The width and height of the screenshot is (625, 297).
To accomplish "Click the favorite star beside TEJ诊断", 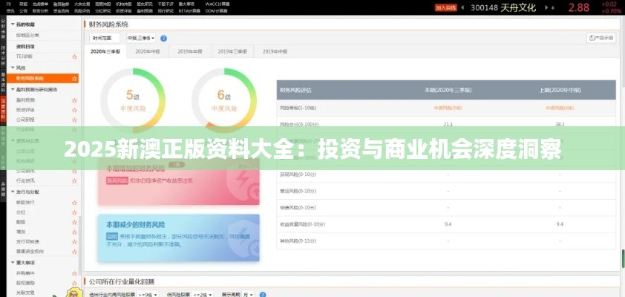I will click(74, 56).
